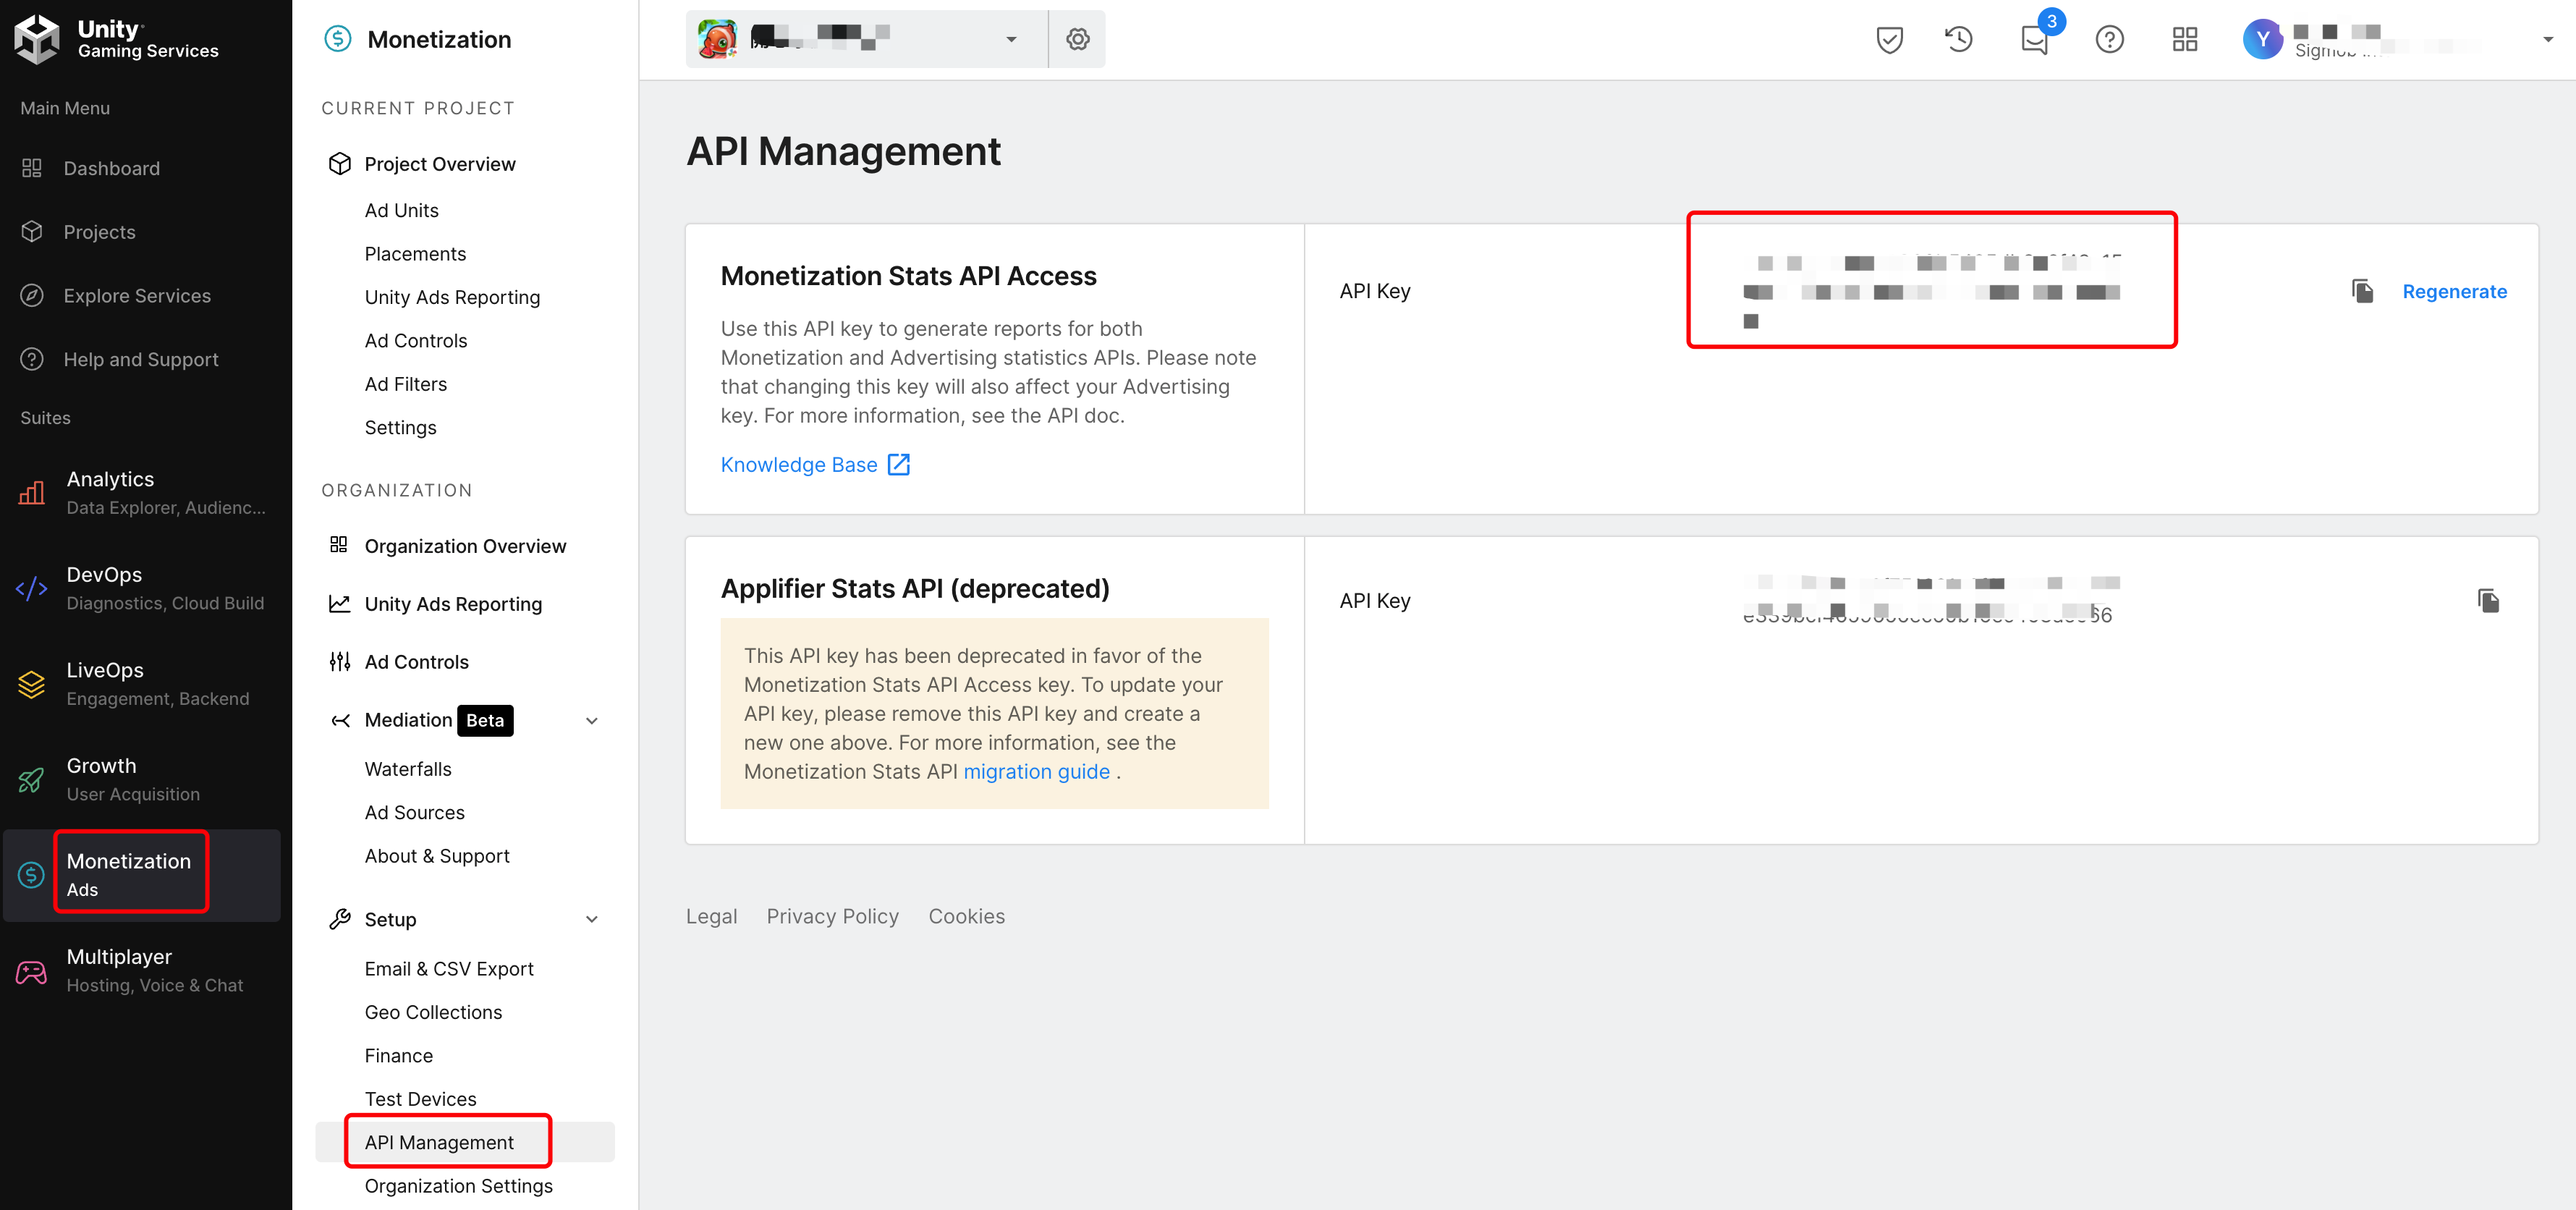Click the DevOps code brackets icon

(32, 588)
